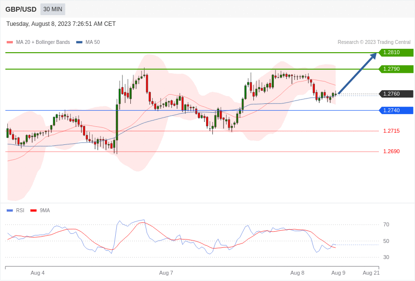Click the RSI 30 level label
This screenshot has width=415, height=281.
click(x=386, y=257)
